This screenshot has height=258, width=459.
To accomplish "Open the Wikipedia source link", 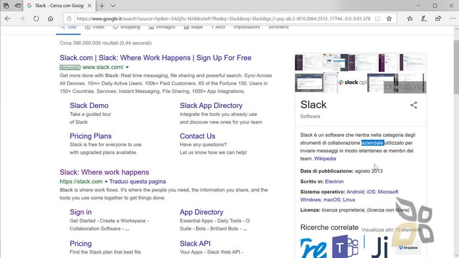I will pos(325,158).
